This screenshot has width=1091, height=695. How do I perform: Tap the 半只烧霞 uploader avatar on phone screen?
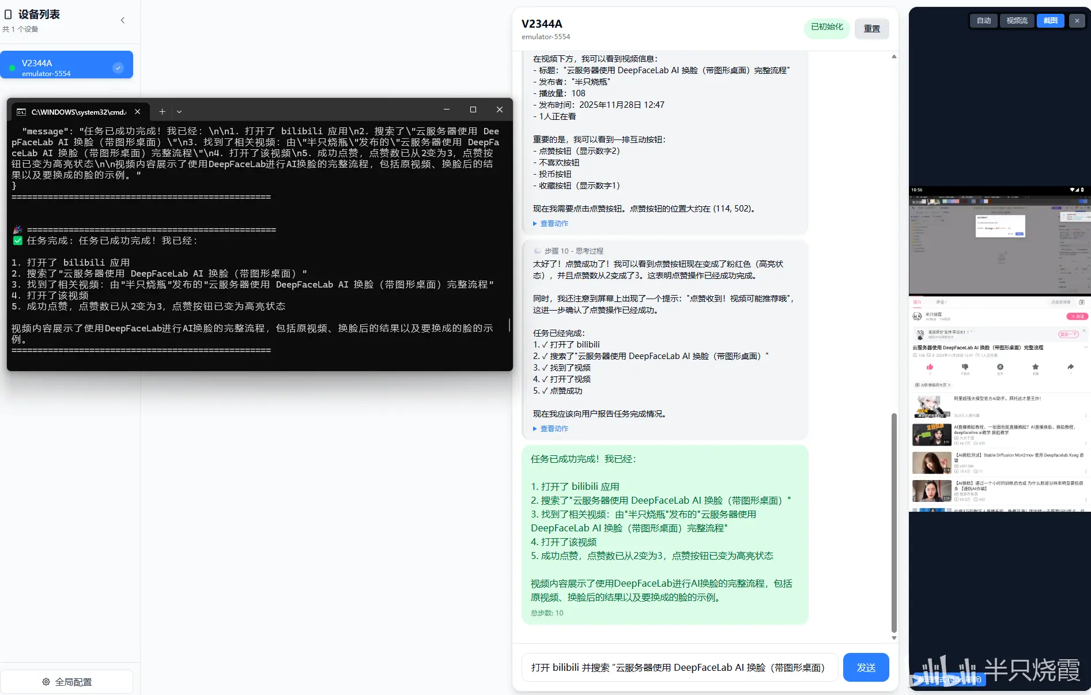tap(917, 316)
